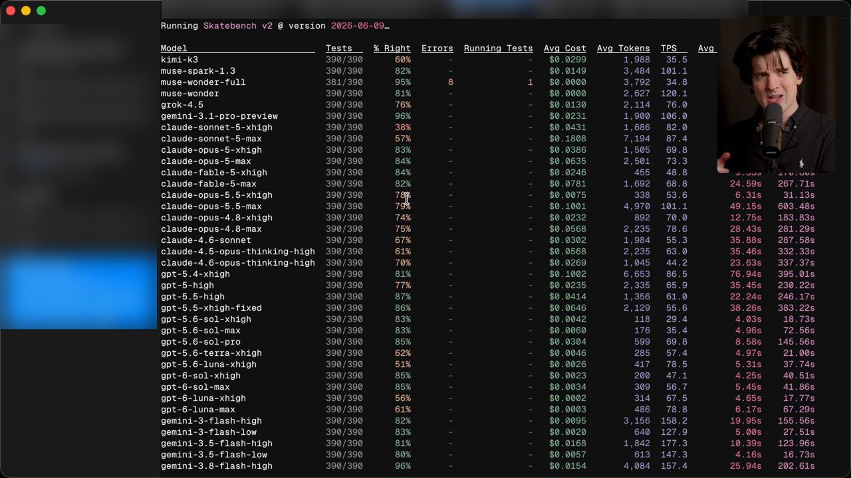This screenshot has width=851, height=478.
Task: Select 'claude-4.5-opus-thinking-high' model name
Action: pos(238,252)
